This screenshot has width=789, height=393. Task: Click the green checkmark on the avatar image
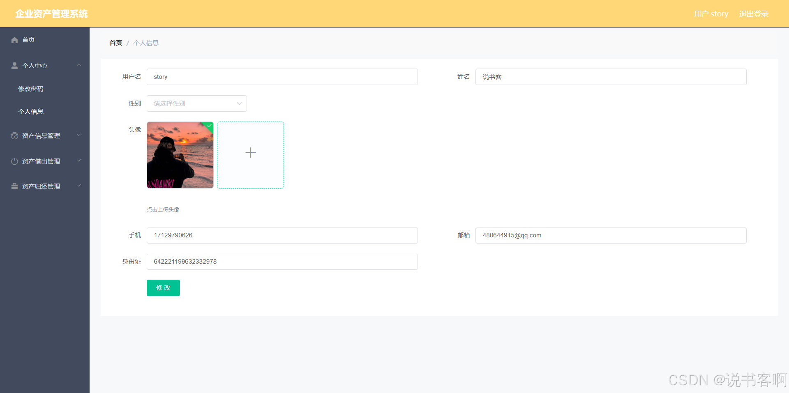209,126
